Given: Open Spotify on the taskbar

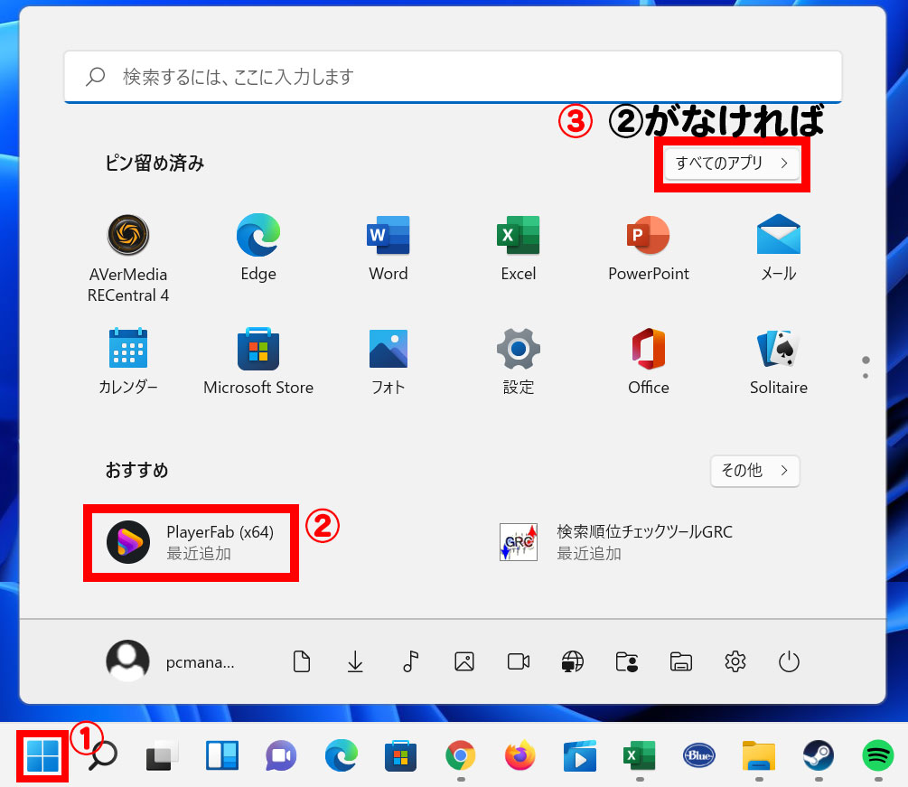Looking at the screenshot, I should point(878,755).
